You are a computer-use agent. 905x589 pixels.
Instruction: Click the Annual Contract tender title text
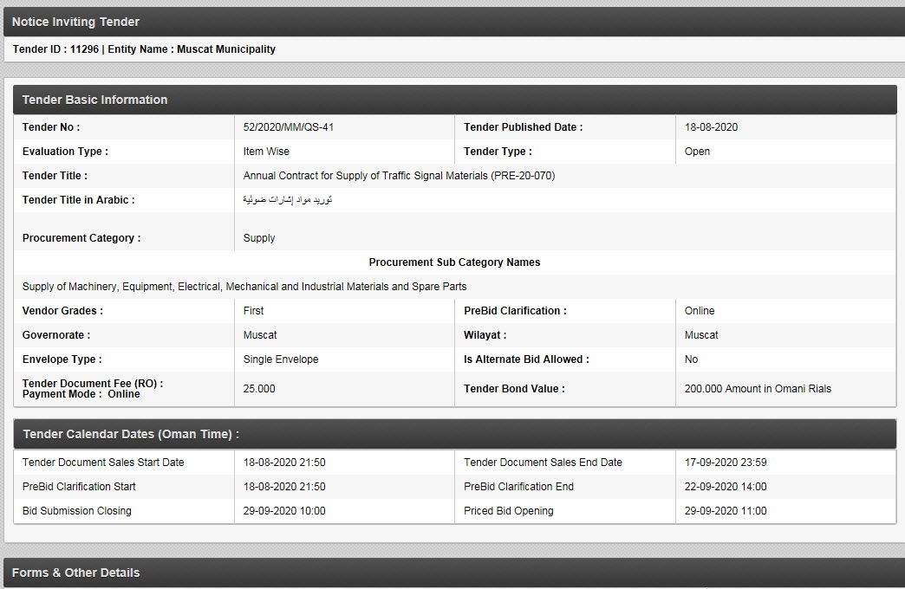(399, 176)
